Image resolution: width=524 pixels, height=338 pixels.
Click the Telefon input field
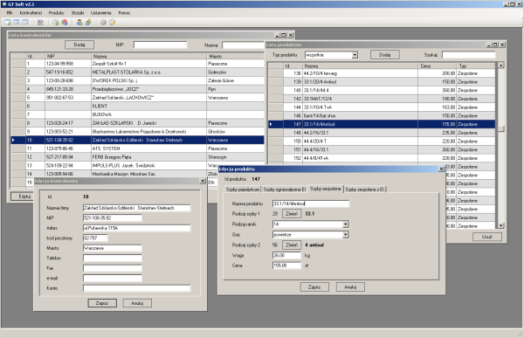click(113, 259)
